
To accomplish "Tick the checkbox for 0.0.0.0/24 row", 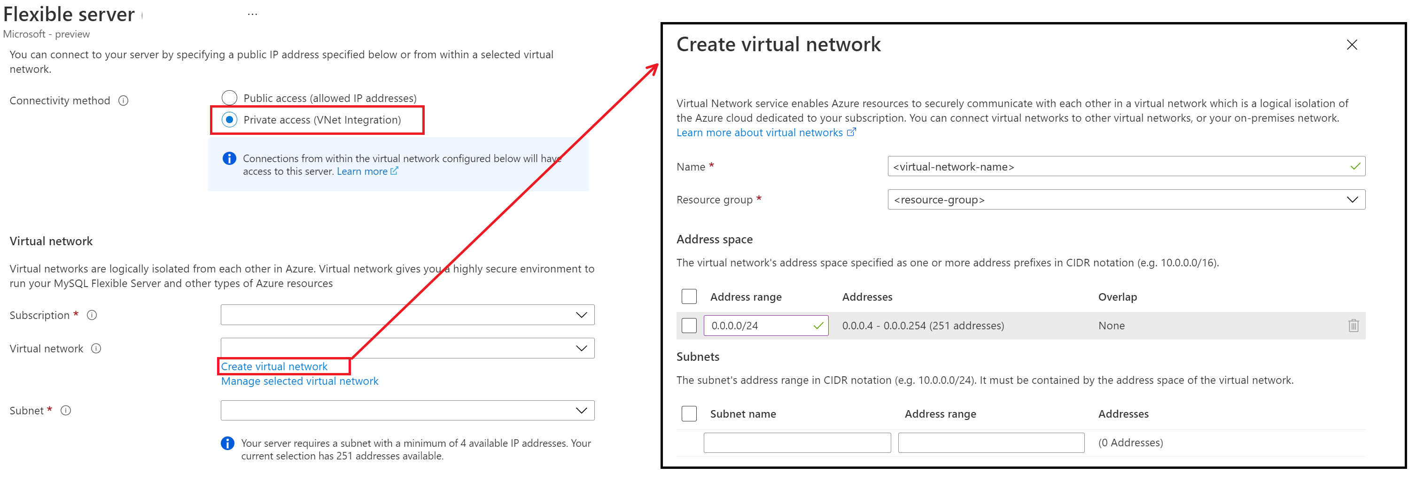I will point(689,326).
